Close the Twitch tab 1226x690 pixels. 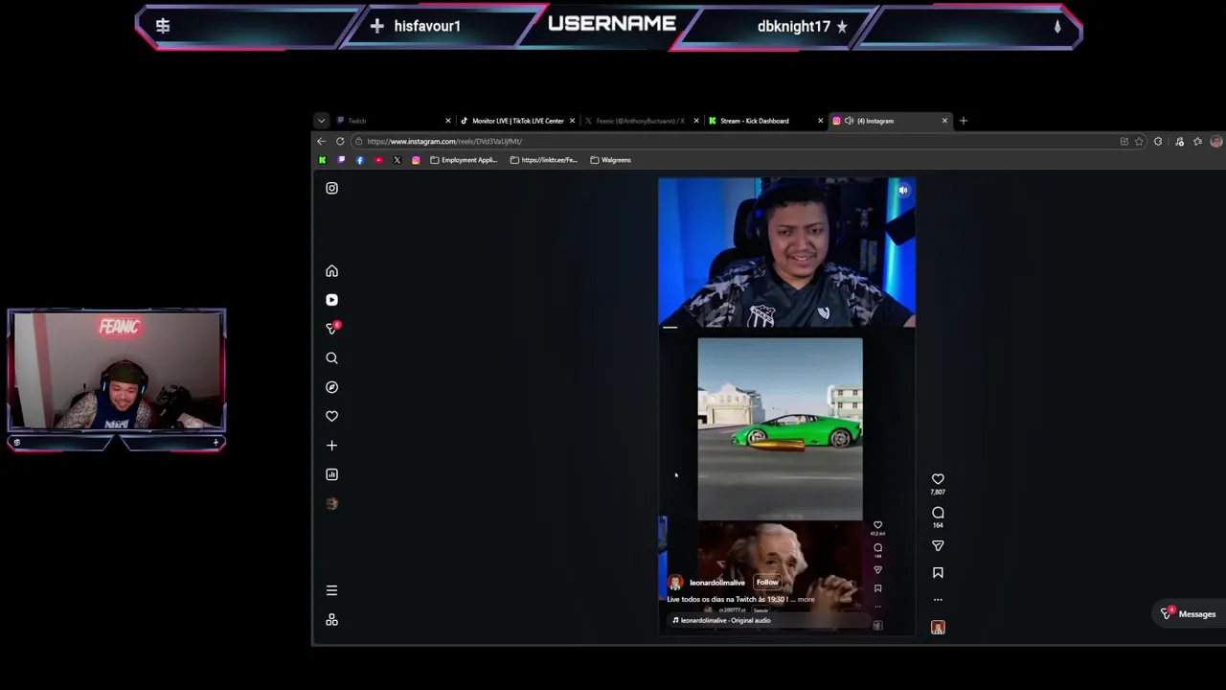447,121
